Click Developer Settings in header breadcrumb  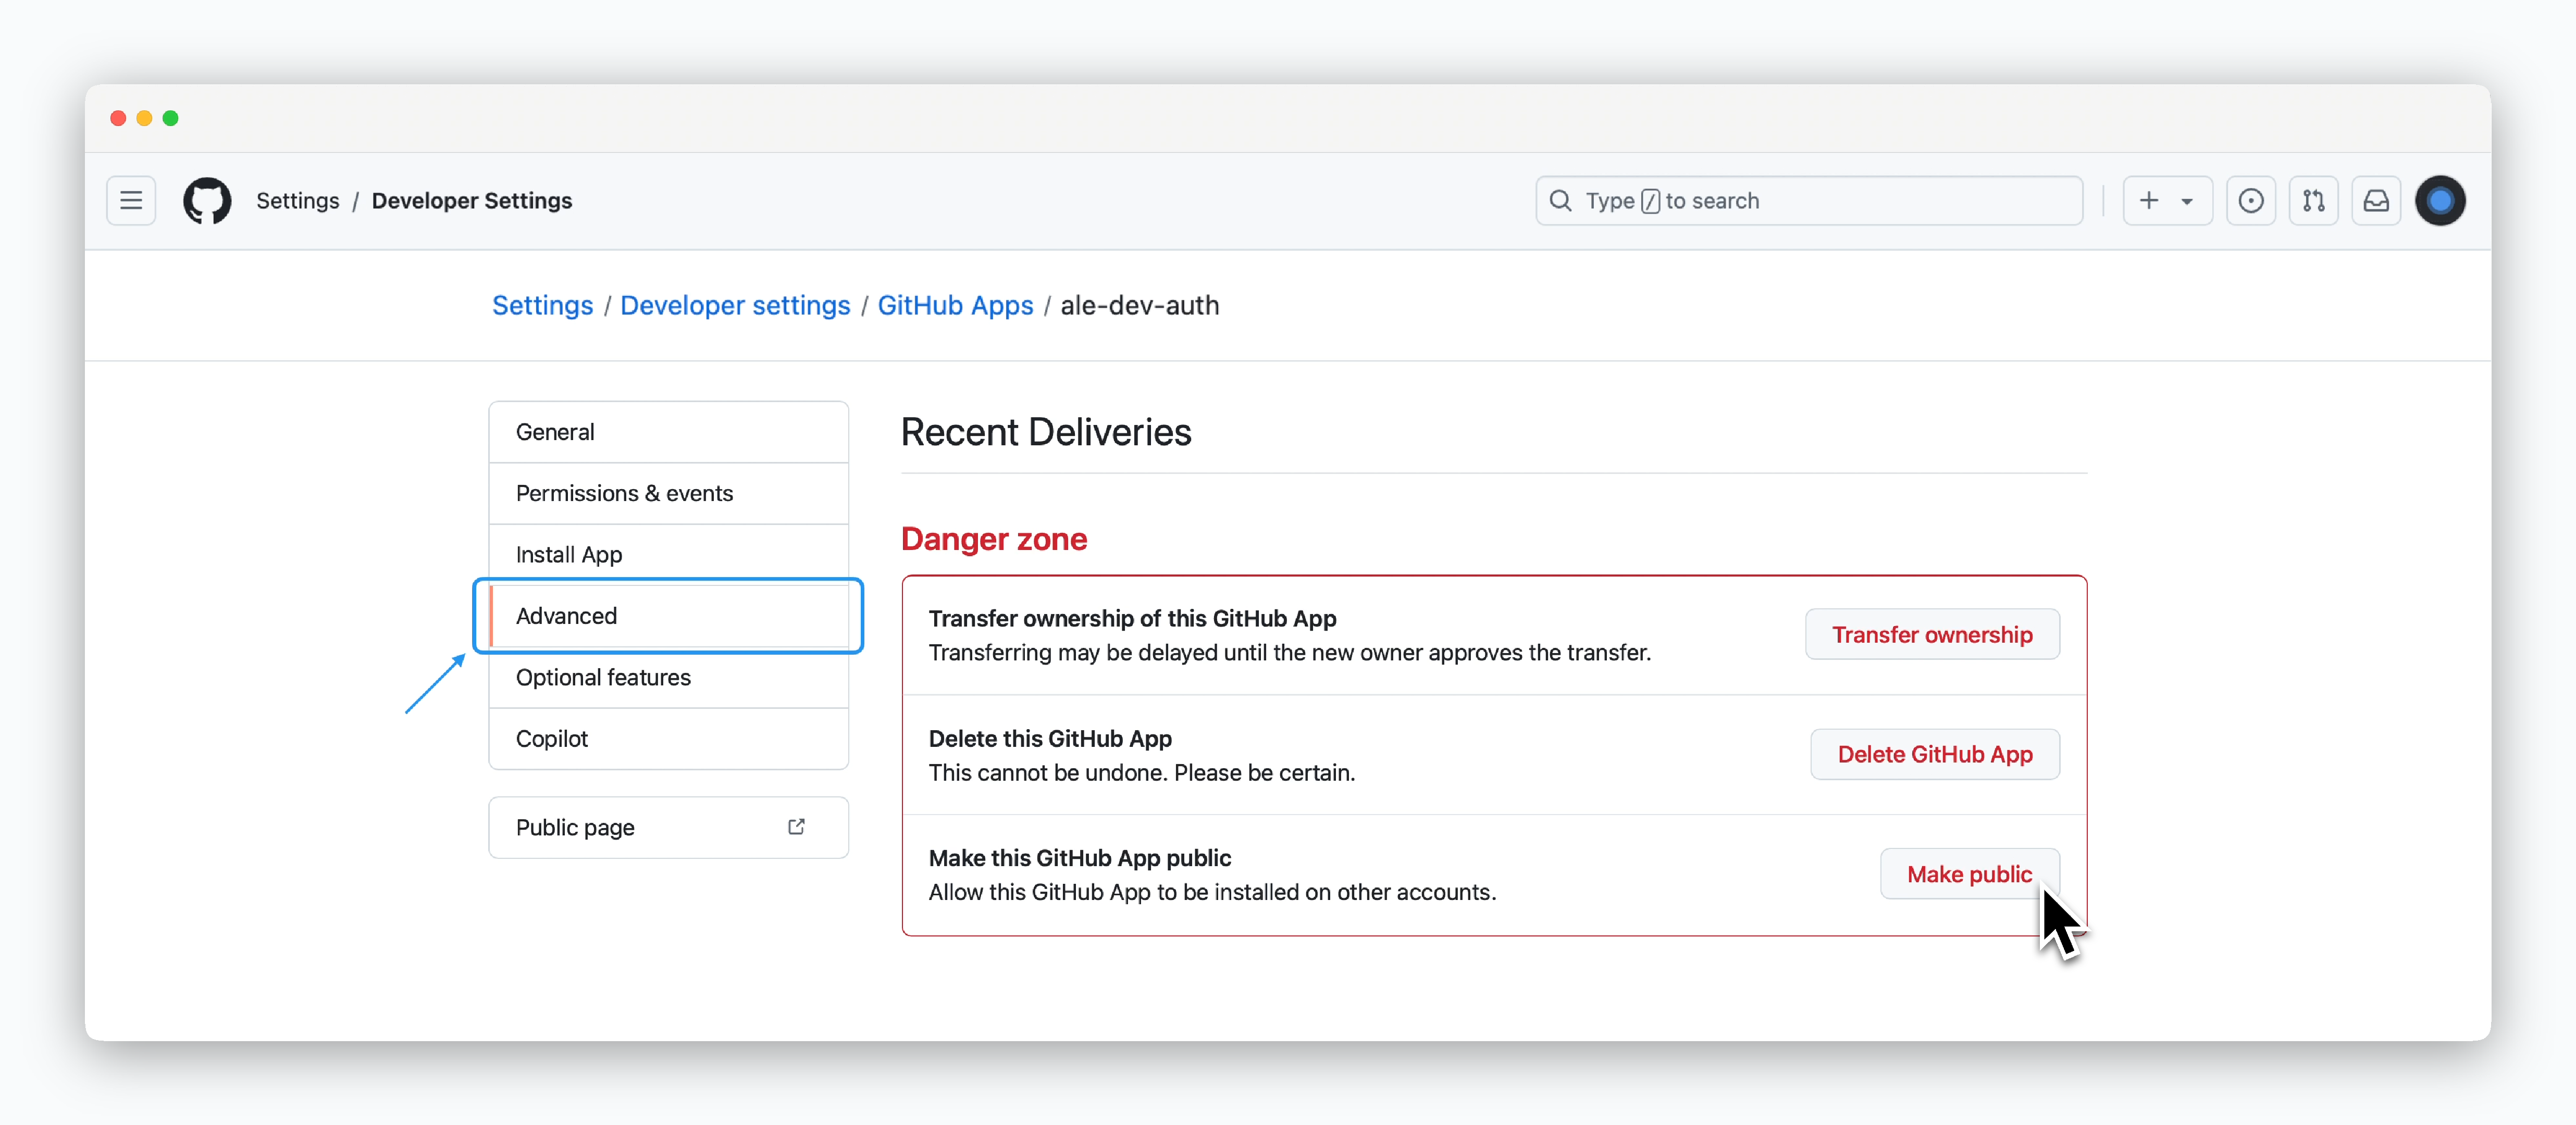(472, 201)
